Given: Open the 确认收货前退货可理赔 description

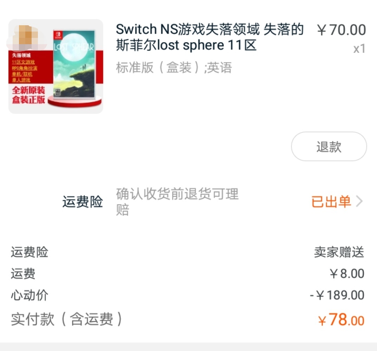Looking at the screenshot, I should click(x=177, y=202).
